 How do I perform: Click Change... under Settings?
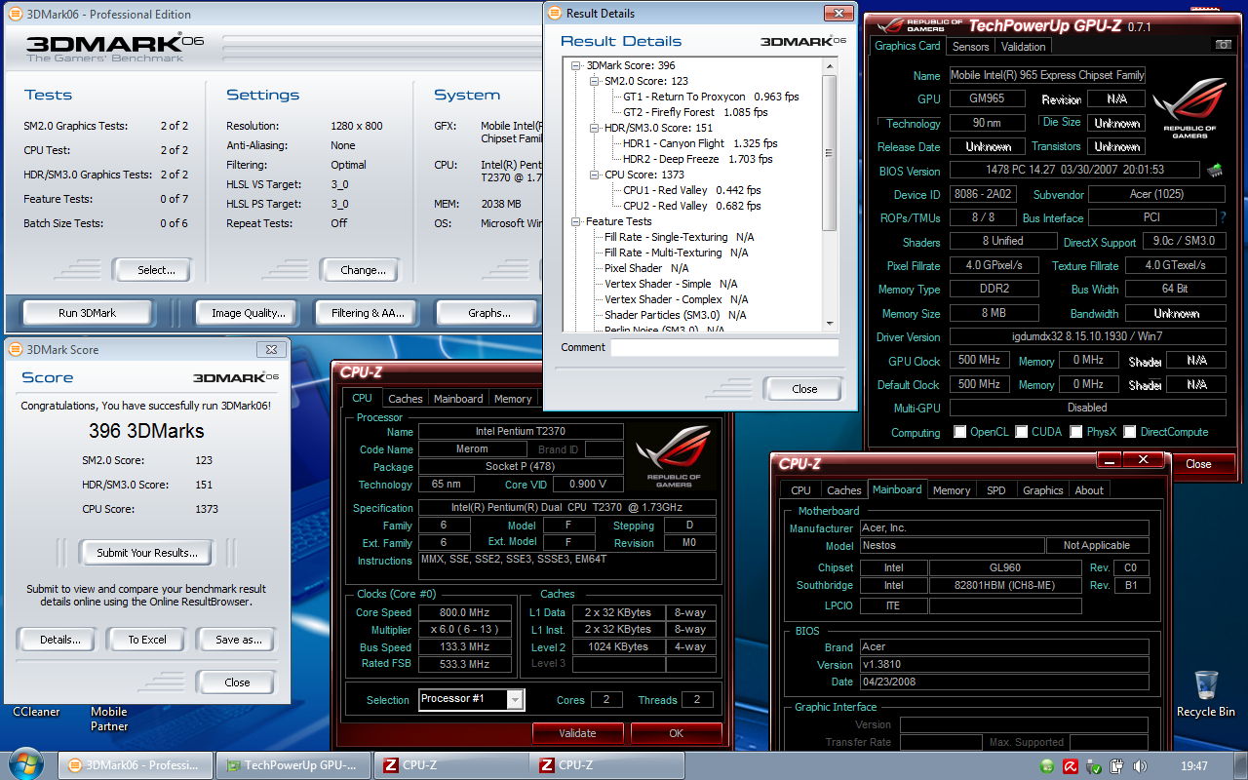pos(363,270)
